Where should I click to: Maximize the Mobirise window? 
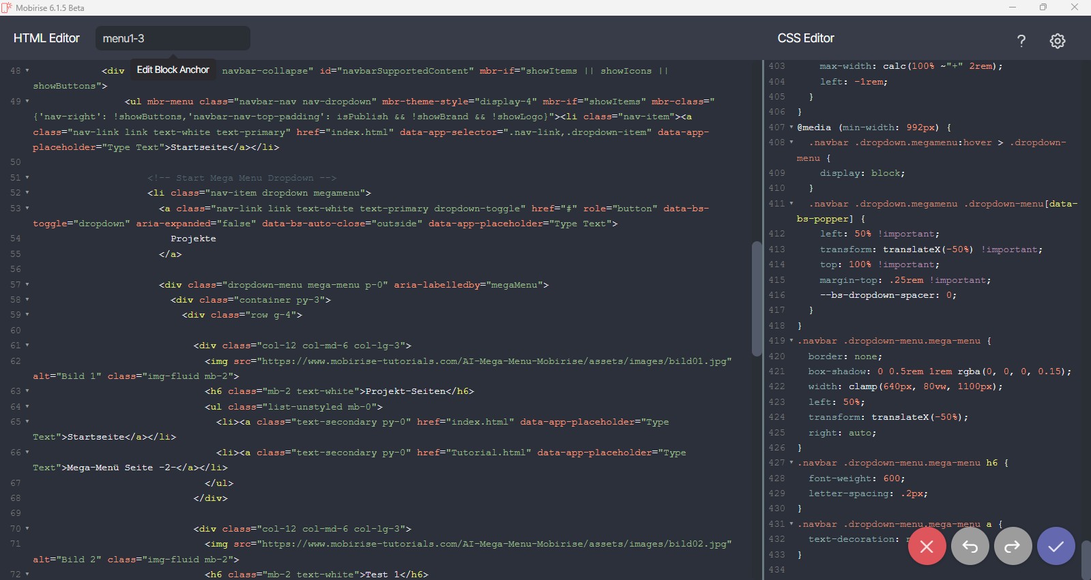(x=1043, y=7)
